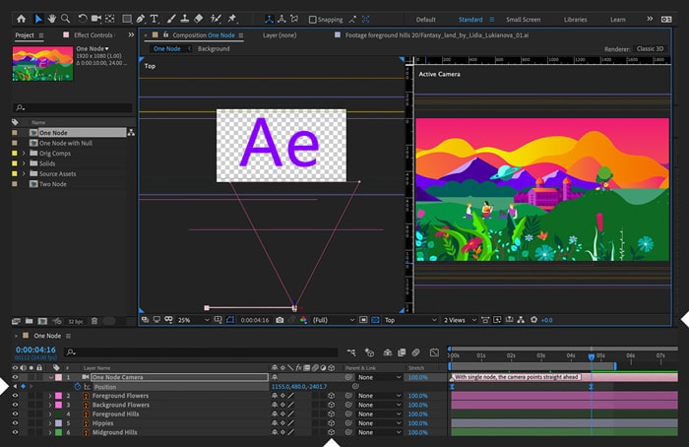Viewport: 689px width, 447px height.
Task: Select the Horizontal Type tool
Action: [155, 19]
